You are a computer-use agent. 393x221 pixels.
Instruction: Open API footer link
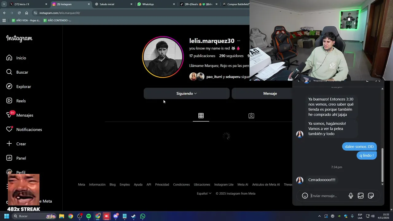149,184
